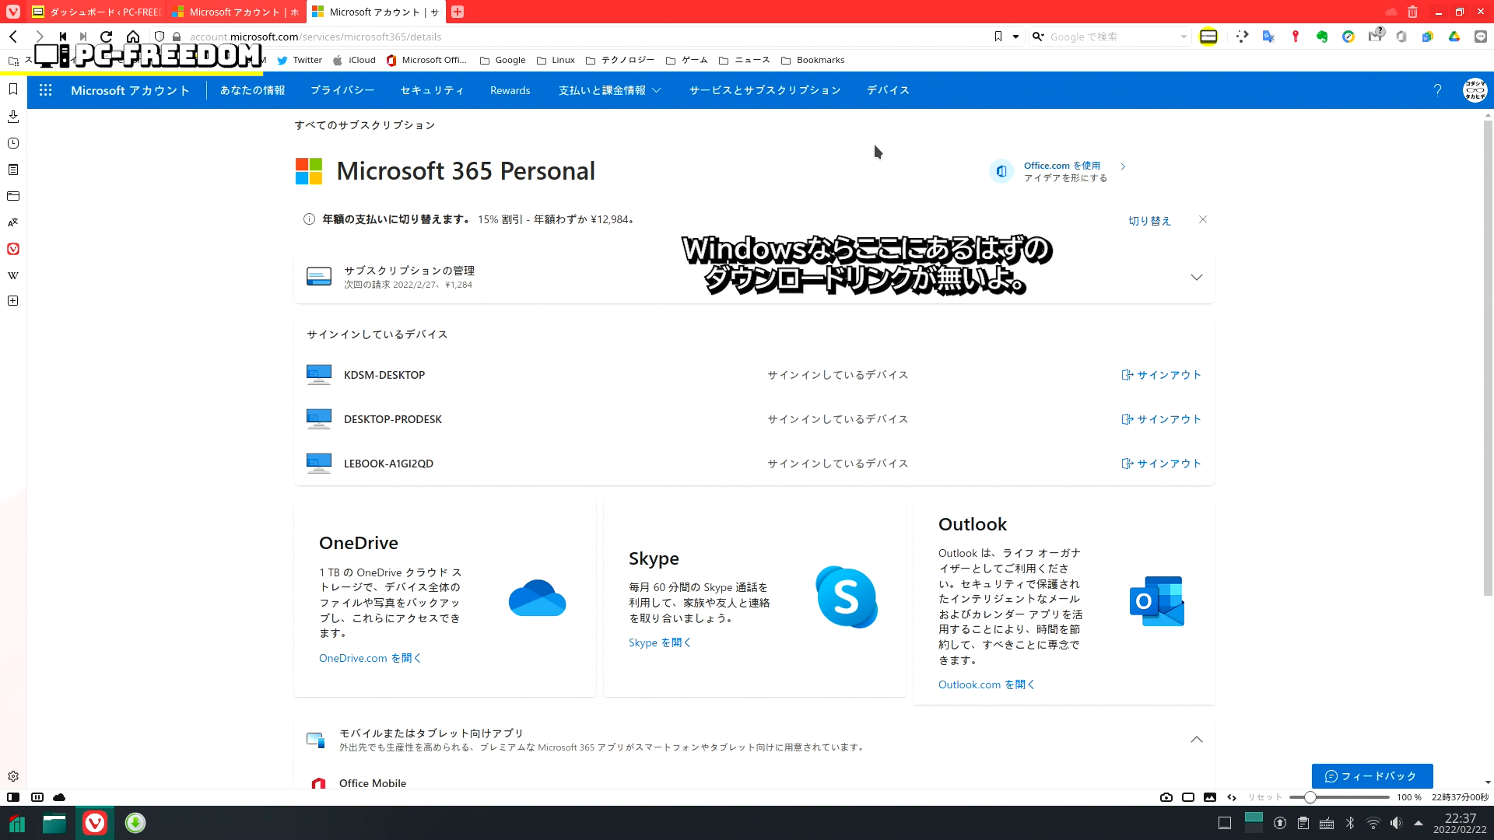The image size is (1494, 840).
Task: Sign out the KDSM-DESKTOP device
Action: tap(1161, 375)
